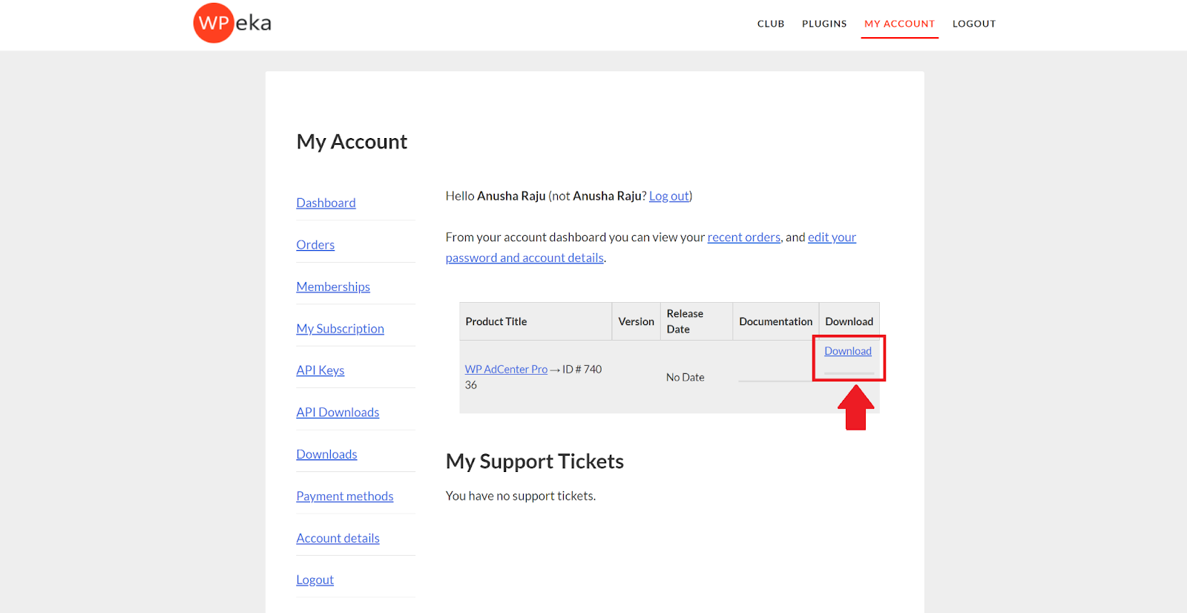Open the WP AdCenter Pro product link
The width and height of the screenshot is (1187, 613).
pos(506,369)
